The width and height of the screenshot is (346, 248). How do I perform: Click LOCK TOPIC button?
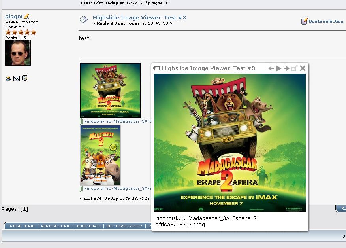[89, 226]
